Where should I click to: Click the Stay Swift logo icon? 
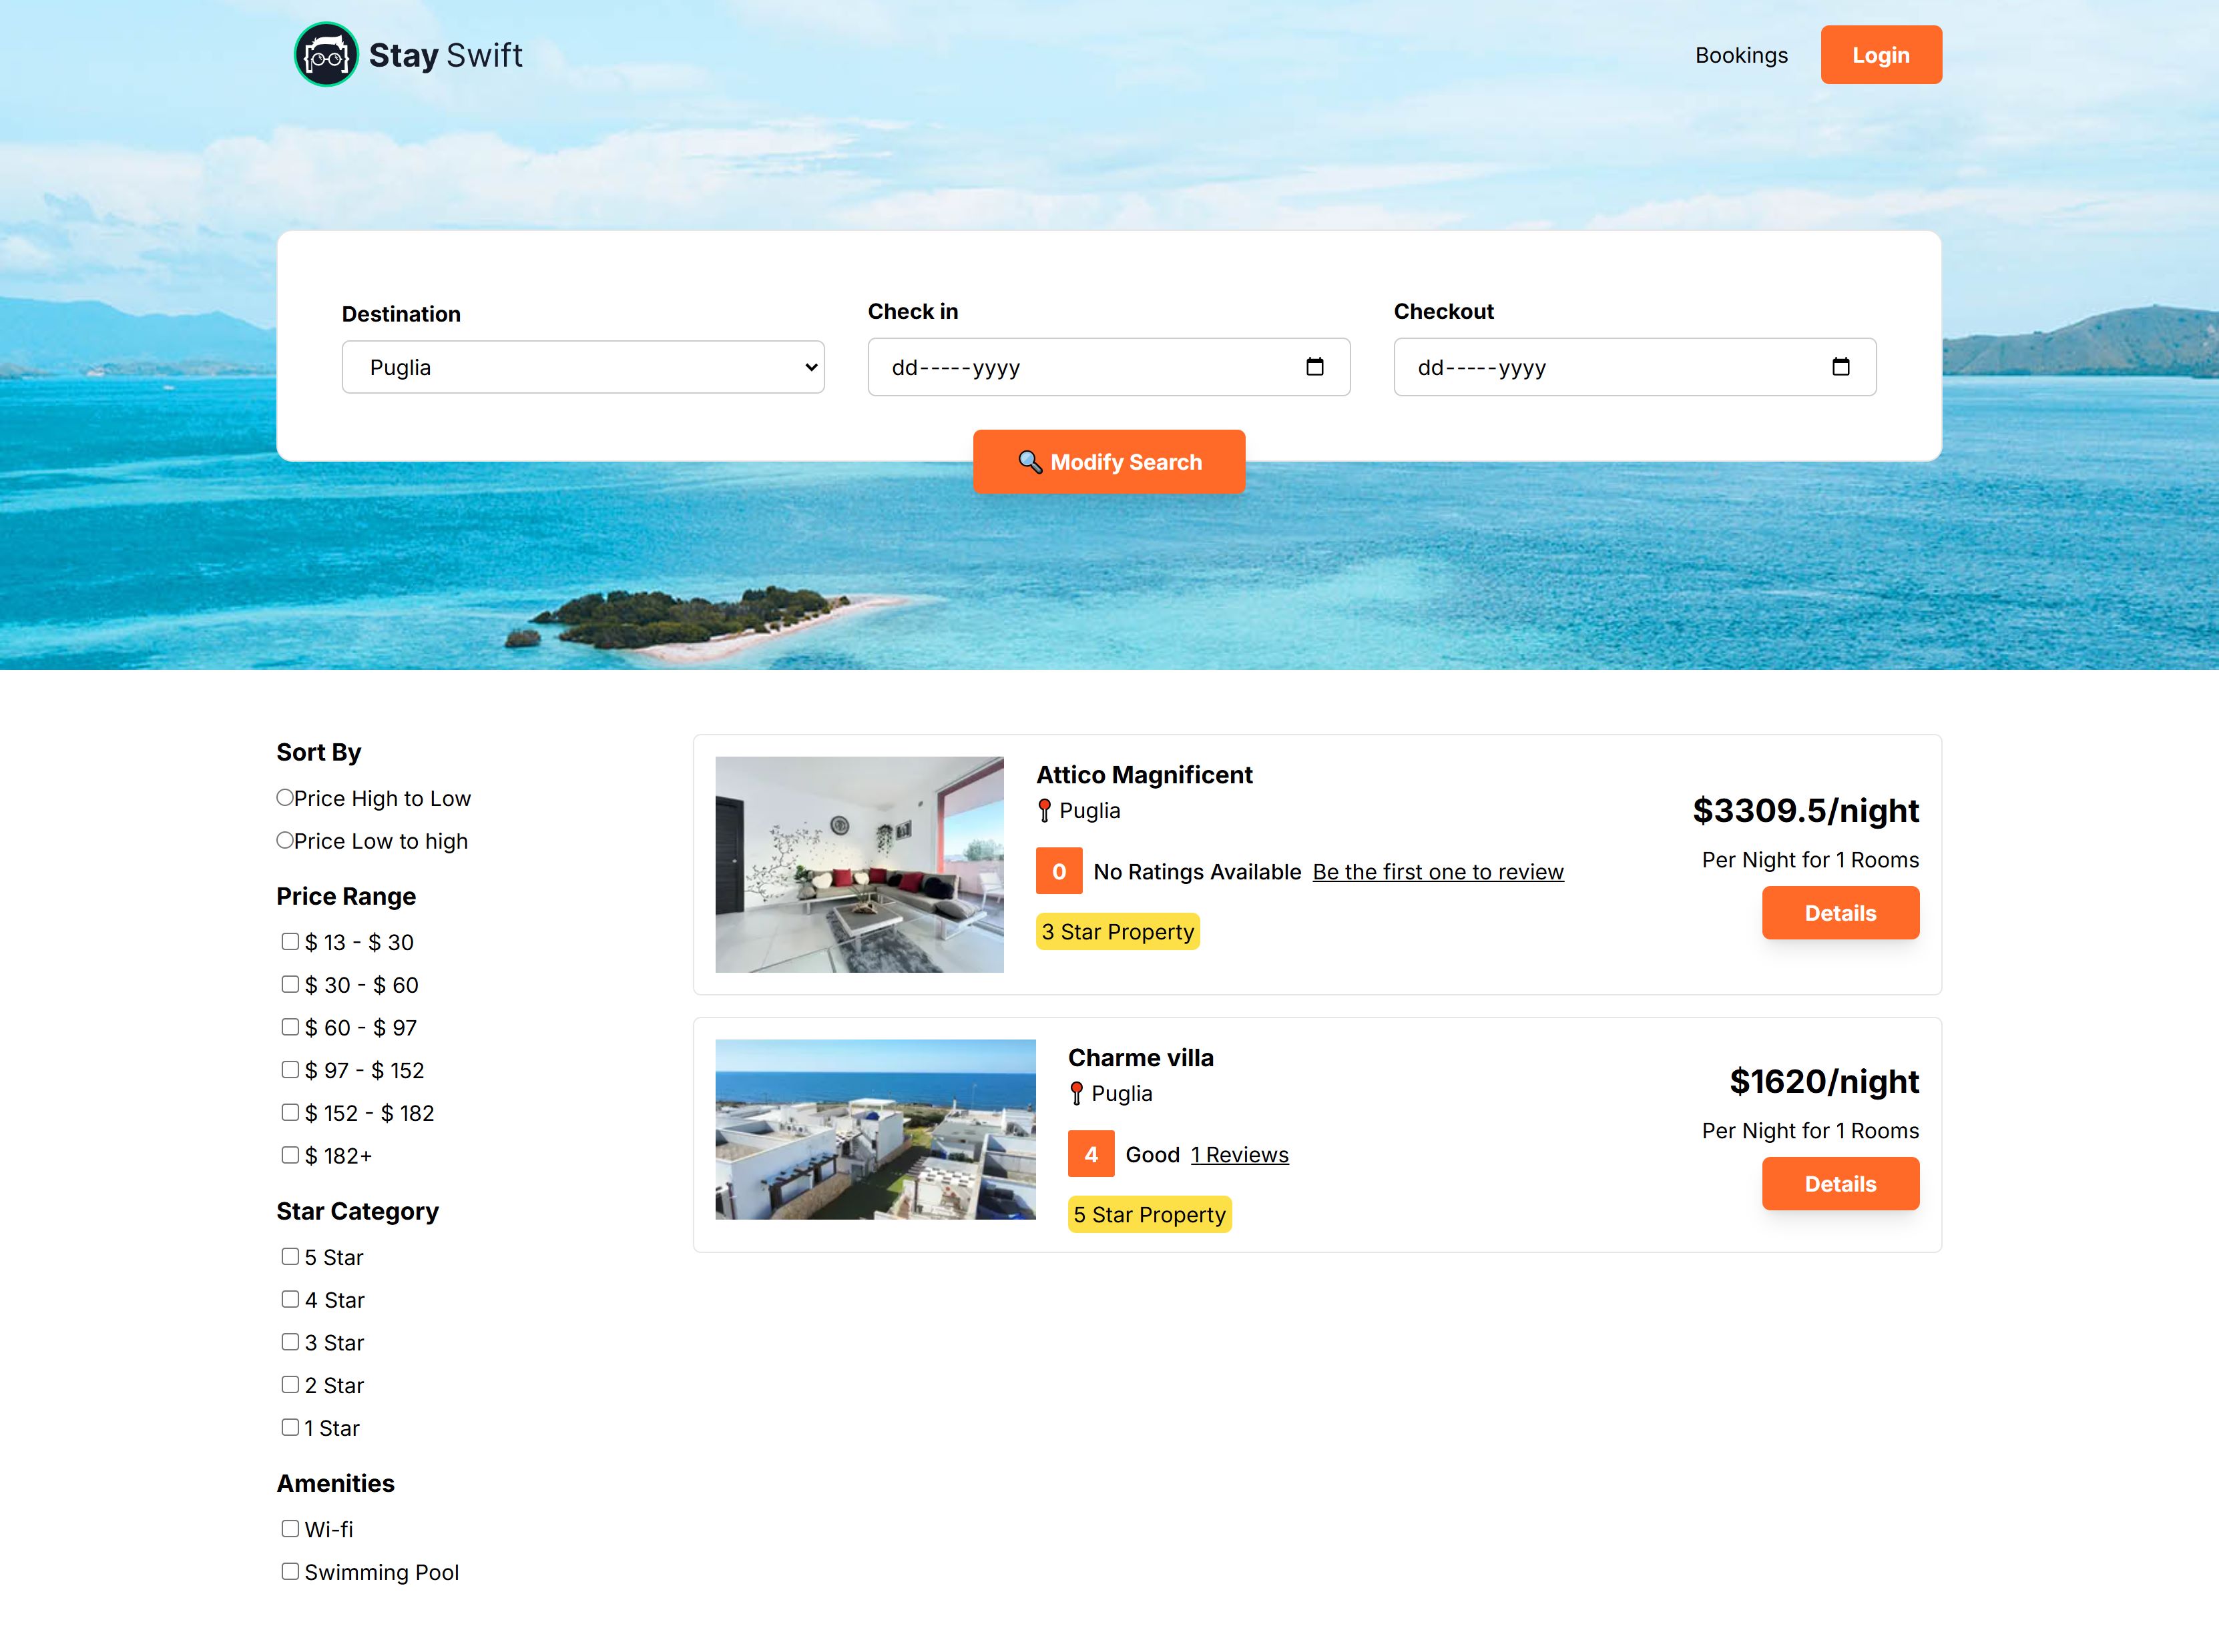(x=325, y=55)
